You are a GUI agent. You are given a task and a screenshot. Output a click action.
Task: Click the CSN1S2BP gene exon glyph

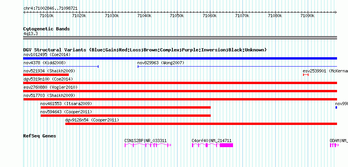[x=148, y=145]
